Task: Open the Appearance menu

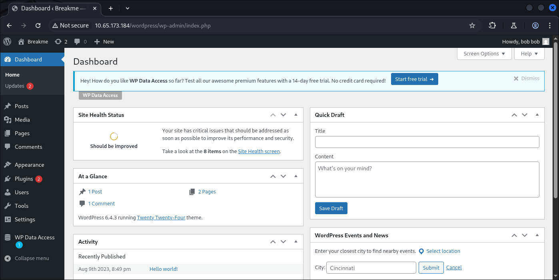Action: [32, 165]
